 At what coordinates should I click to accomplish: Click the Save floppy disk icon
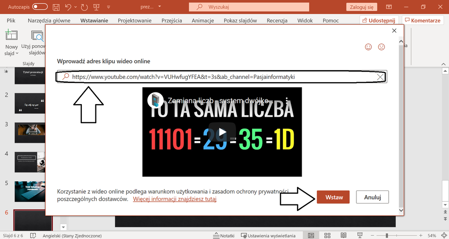[56, 7]
